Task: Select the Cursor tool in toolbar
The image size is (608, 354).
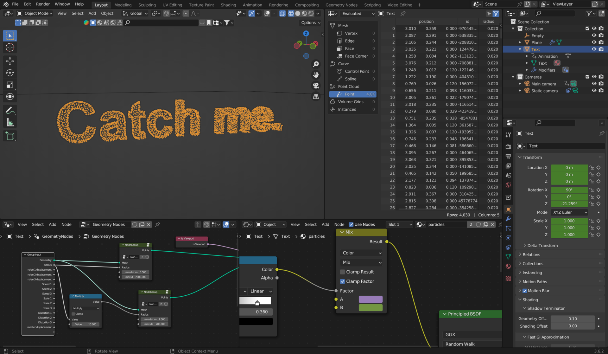Action: tap(10, 48)
